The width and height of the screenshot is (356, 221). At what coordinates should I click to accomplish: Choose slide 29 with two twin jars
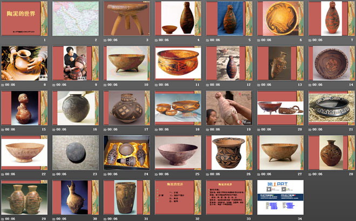click(24, 197)
